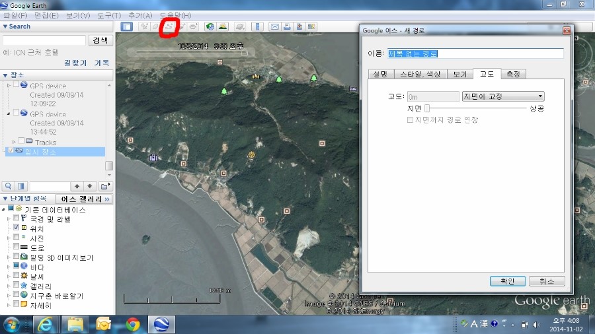The image size is (595, 334).
Task: Open Internet Explorer from the taskbar
Action: [x=45, y=325]
